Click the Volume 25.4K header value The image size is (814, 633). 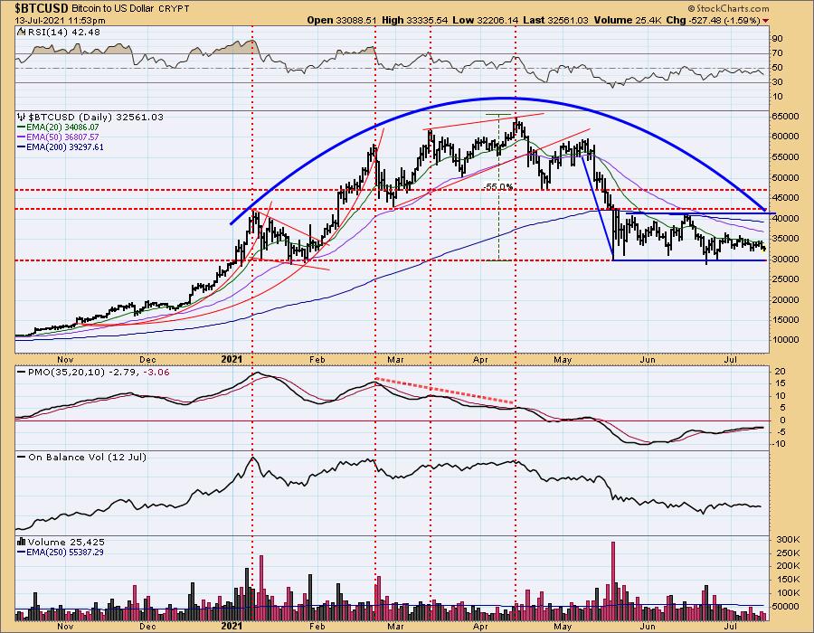point(627,20)
